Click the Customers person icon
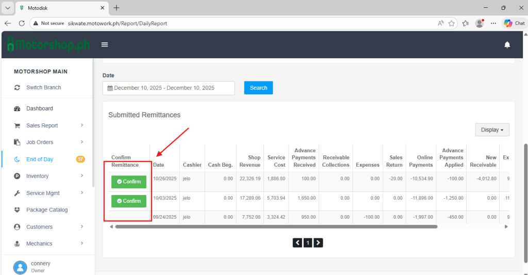 point(17,227)
